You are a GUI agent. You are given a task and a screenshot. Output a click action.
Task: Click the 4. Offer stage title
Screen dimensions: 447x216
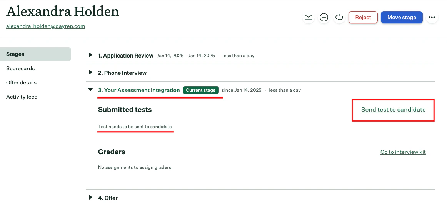click(x=108, y=198)
